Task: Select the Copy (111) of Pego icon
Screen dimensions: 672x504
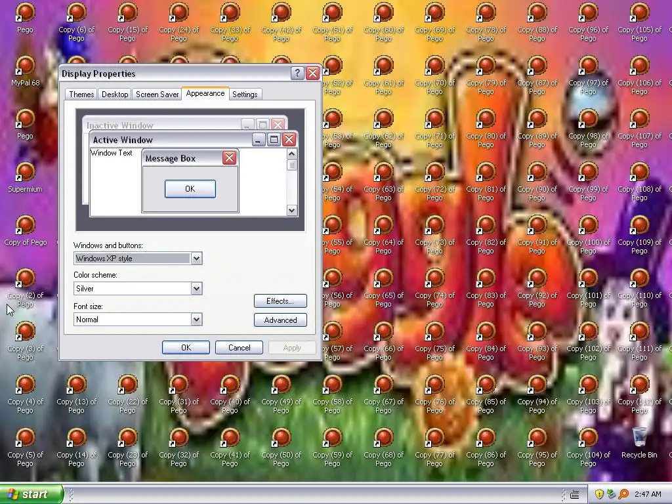Action: (639, 341)
